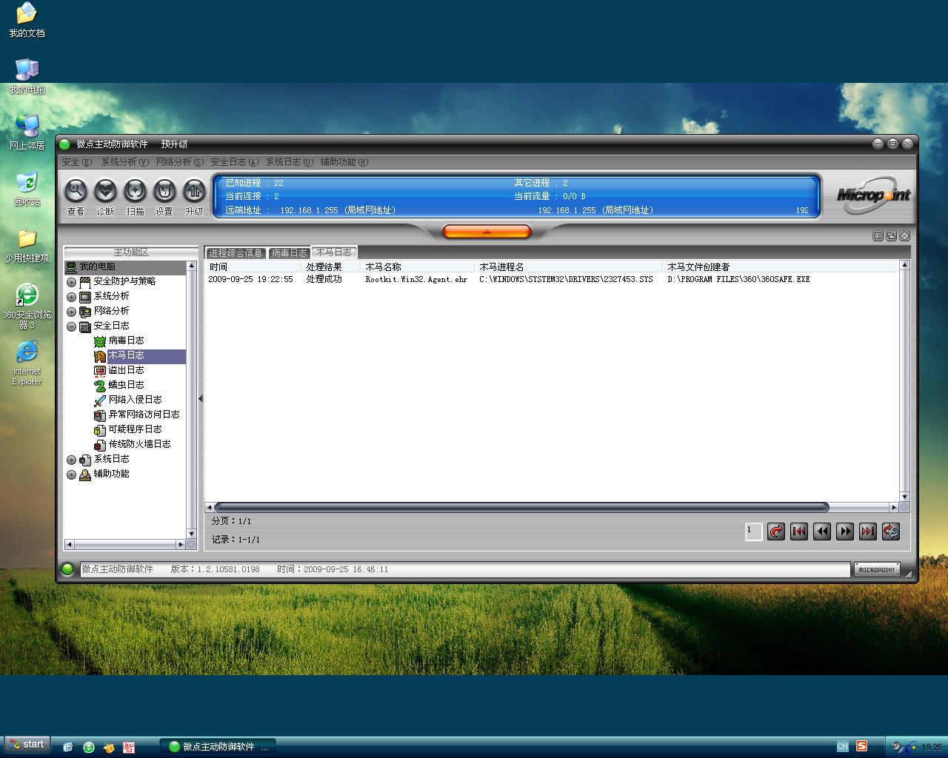Image resolution: width=948 pixels, height=758 pixels.
Task: Sort by 处理结果 column header
Action: (x=332, y=266)
